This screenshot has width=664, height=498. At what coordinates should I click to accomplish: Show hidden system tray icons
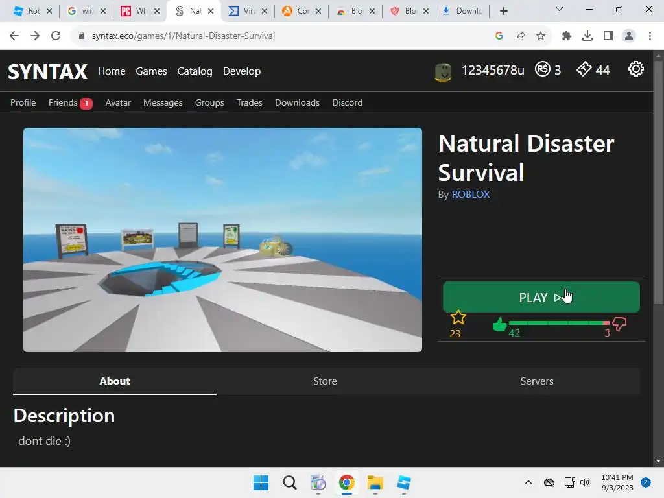(528, 482)
